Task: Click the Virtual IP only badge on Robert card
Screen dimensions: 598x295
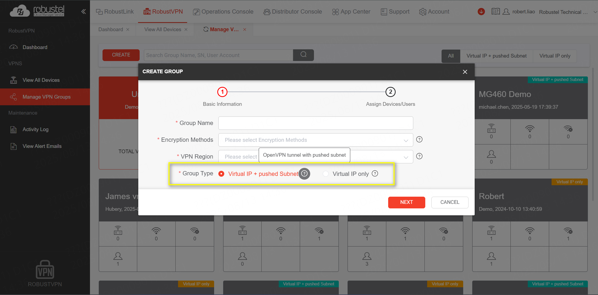Action: coord(569,182)
